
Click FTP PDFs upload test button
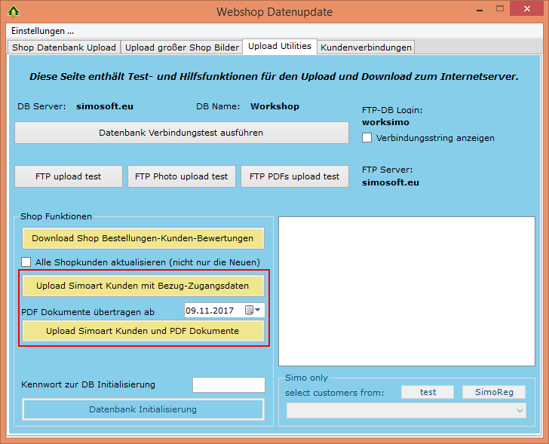click(x=294, y=176)
